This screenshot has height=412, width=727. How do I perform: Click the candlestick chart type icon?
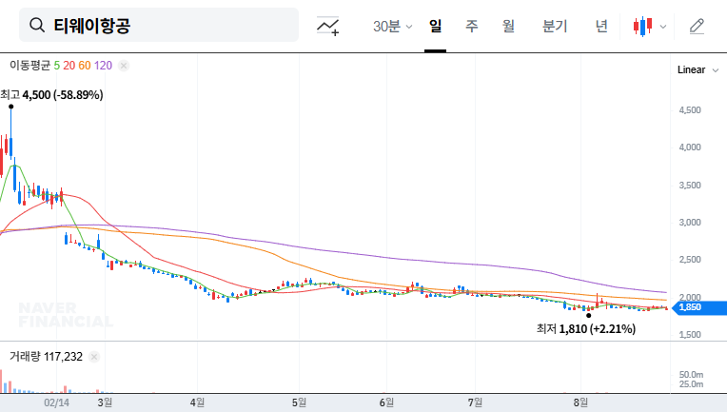click(643, 27)
